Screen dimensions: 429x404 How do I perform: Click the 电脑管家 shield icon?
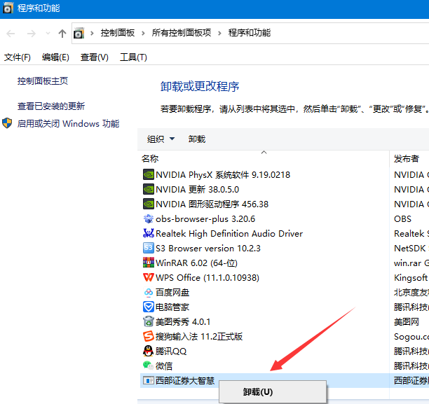point(148,307)
